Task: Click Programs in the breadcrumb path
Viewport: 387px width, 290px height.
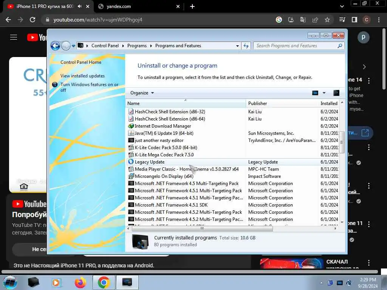Action: (137, 46)
